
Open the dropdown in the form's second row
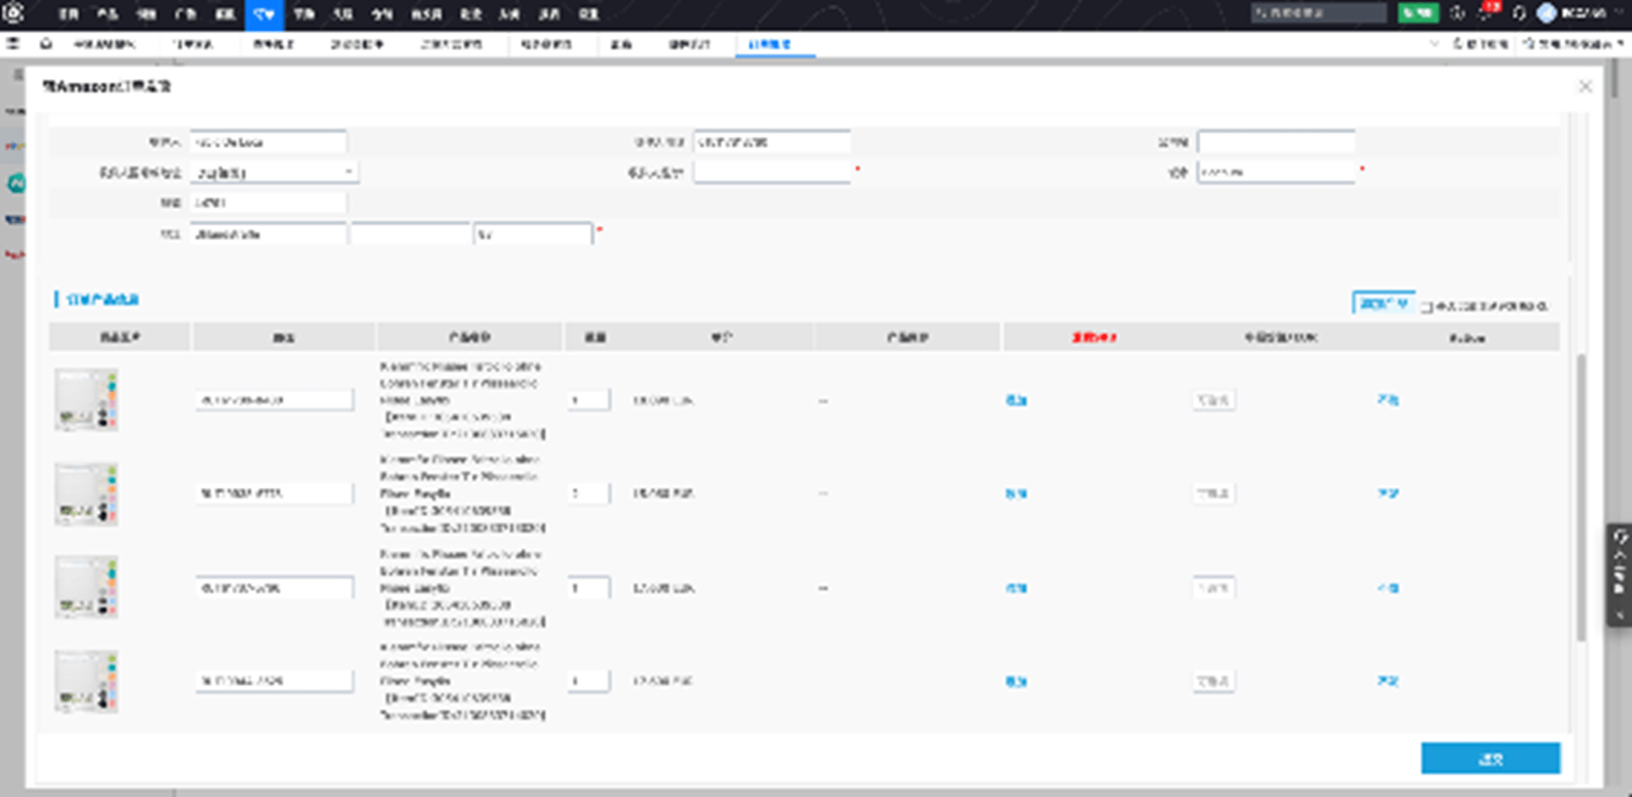tap(274, 172)
